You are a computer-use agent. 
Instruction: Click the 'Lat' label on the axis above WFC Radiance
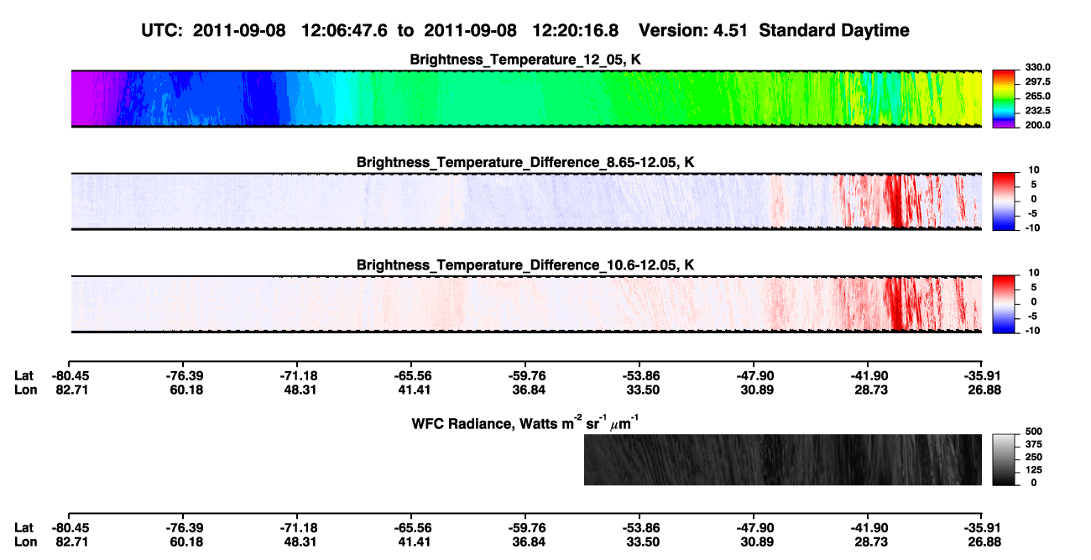pos(24,376)
